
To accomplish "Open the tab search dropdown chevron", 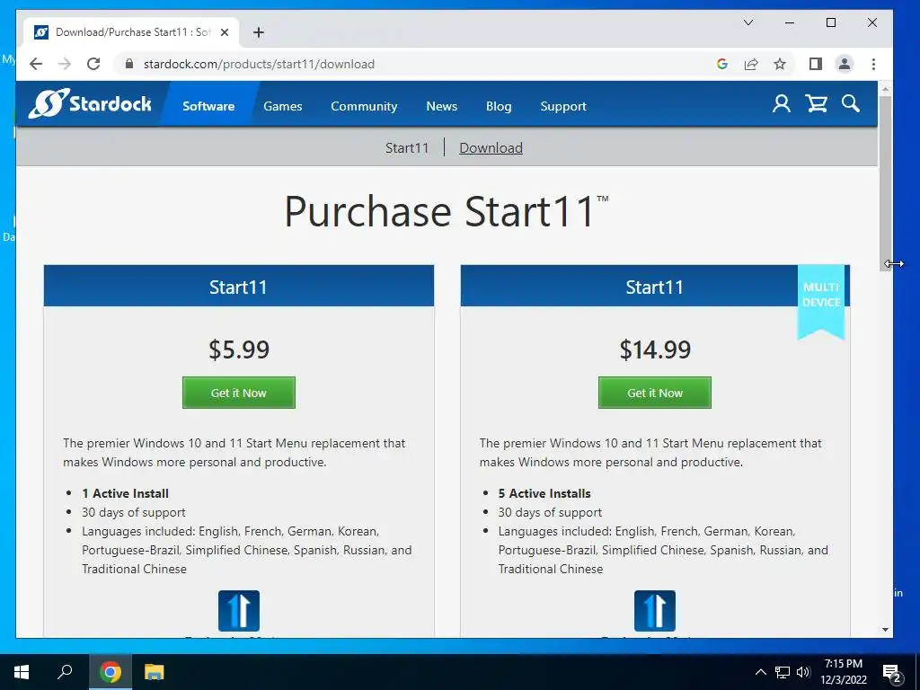I will pos(748,22).
